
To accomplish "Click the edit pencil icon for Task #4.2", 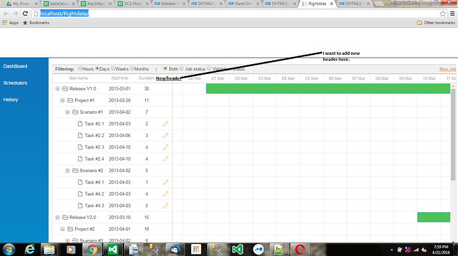I will pyautogui.click(x=166, y=194).
